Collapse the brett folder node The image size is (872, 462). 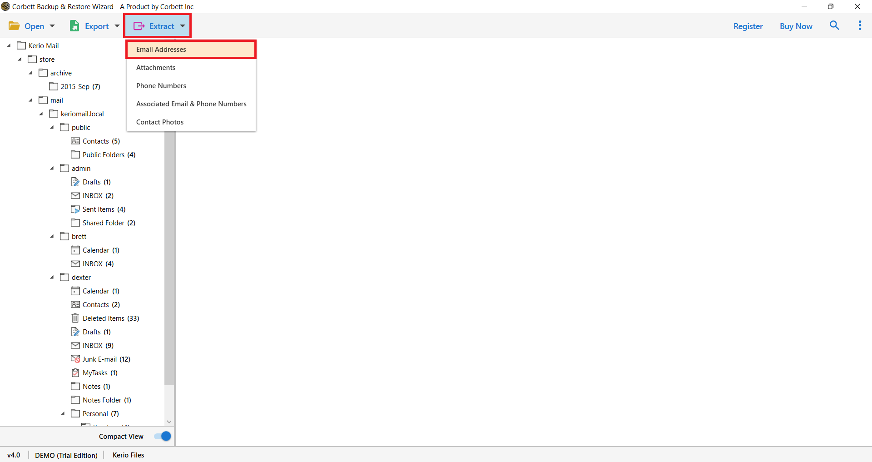[x=52, y=236]
